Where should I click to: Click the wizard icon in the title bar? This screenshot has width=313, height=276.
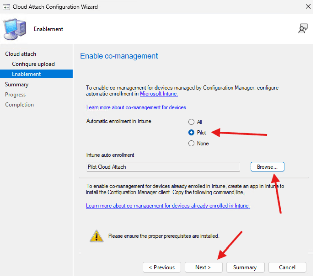(x=6, y=7)
